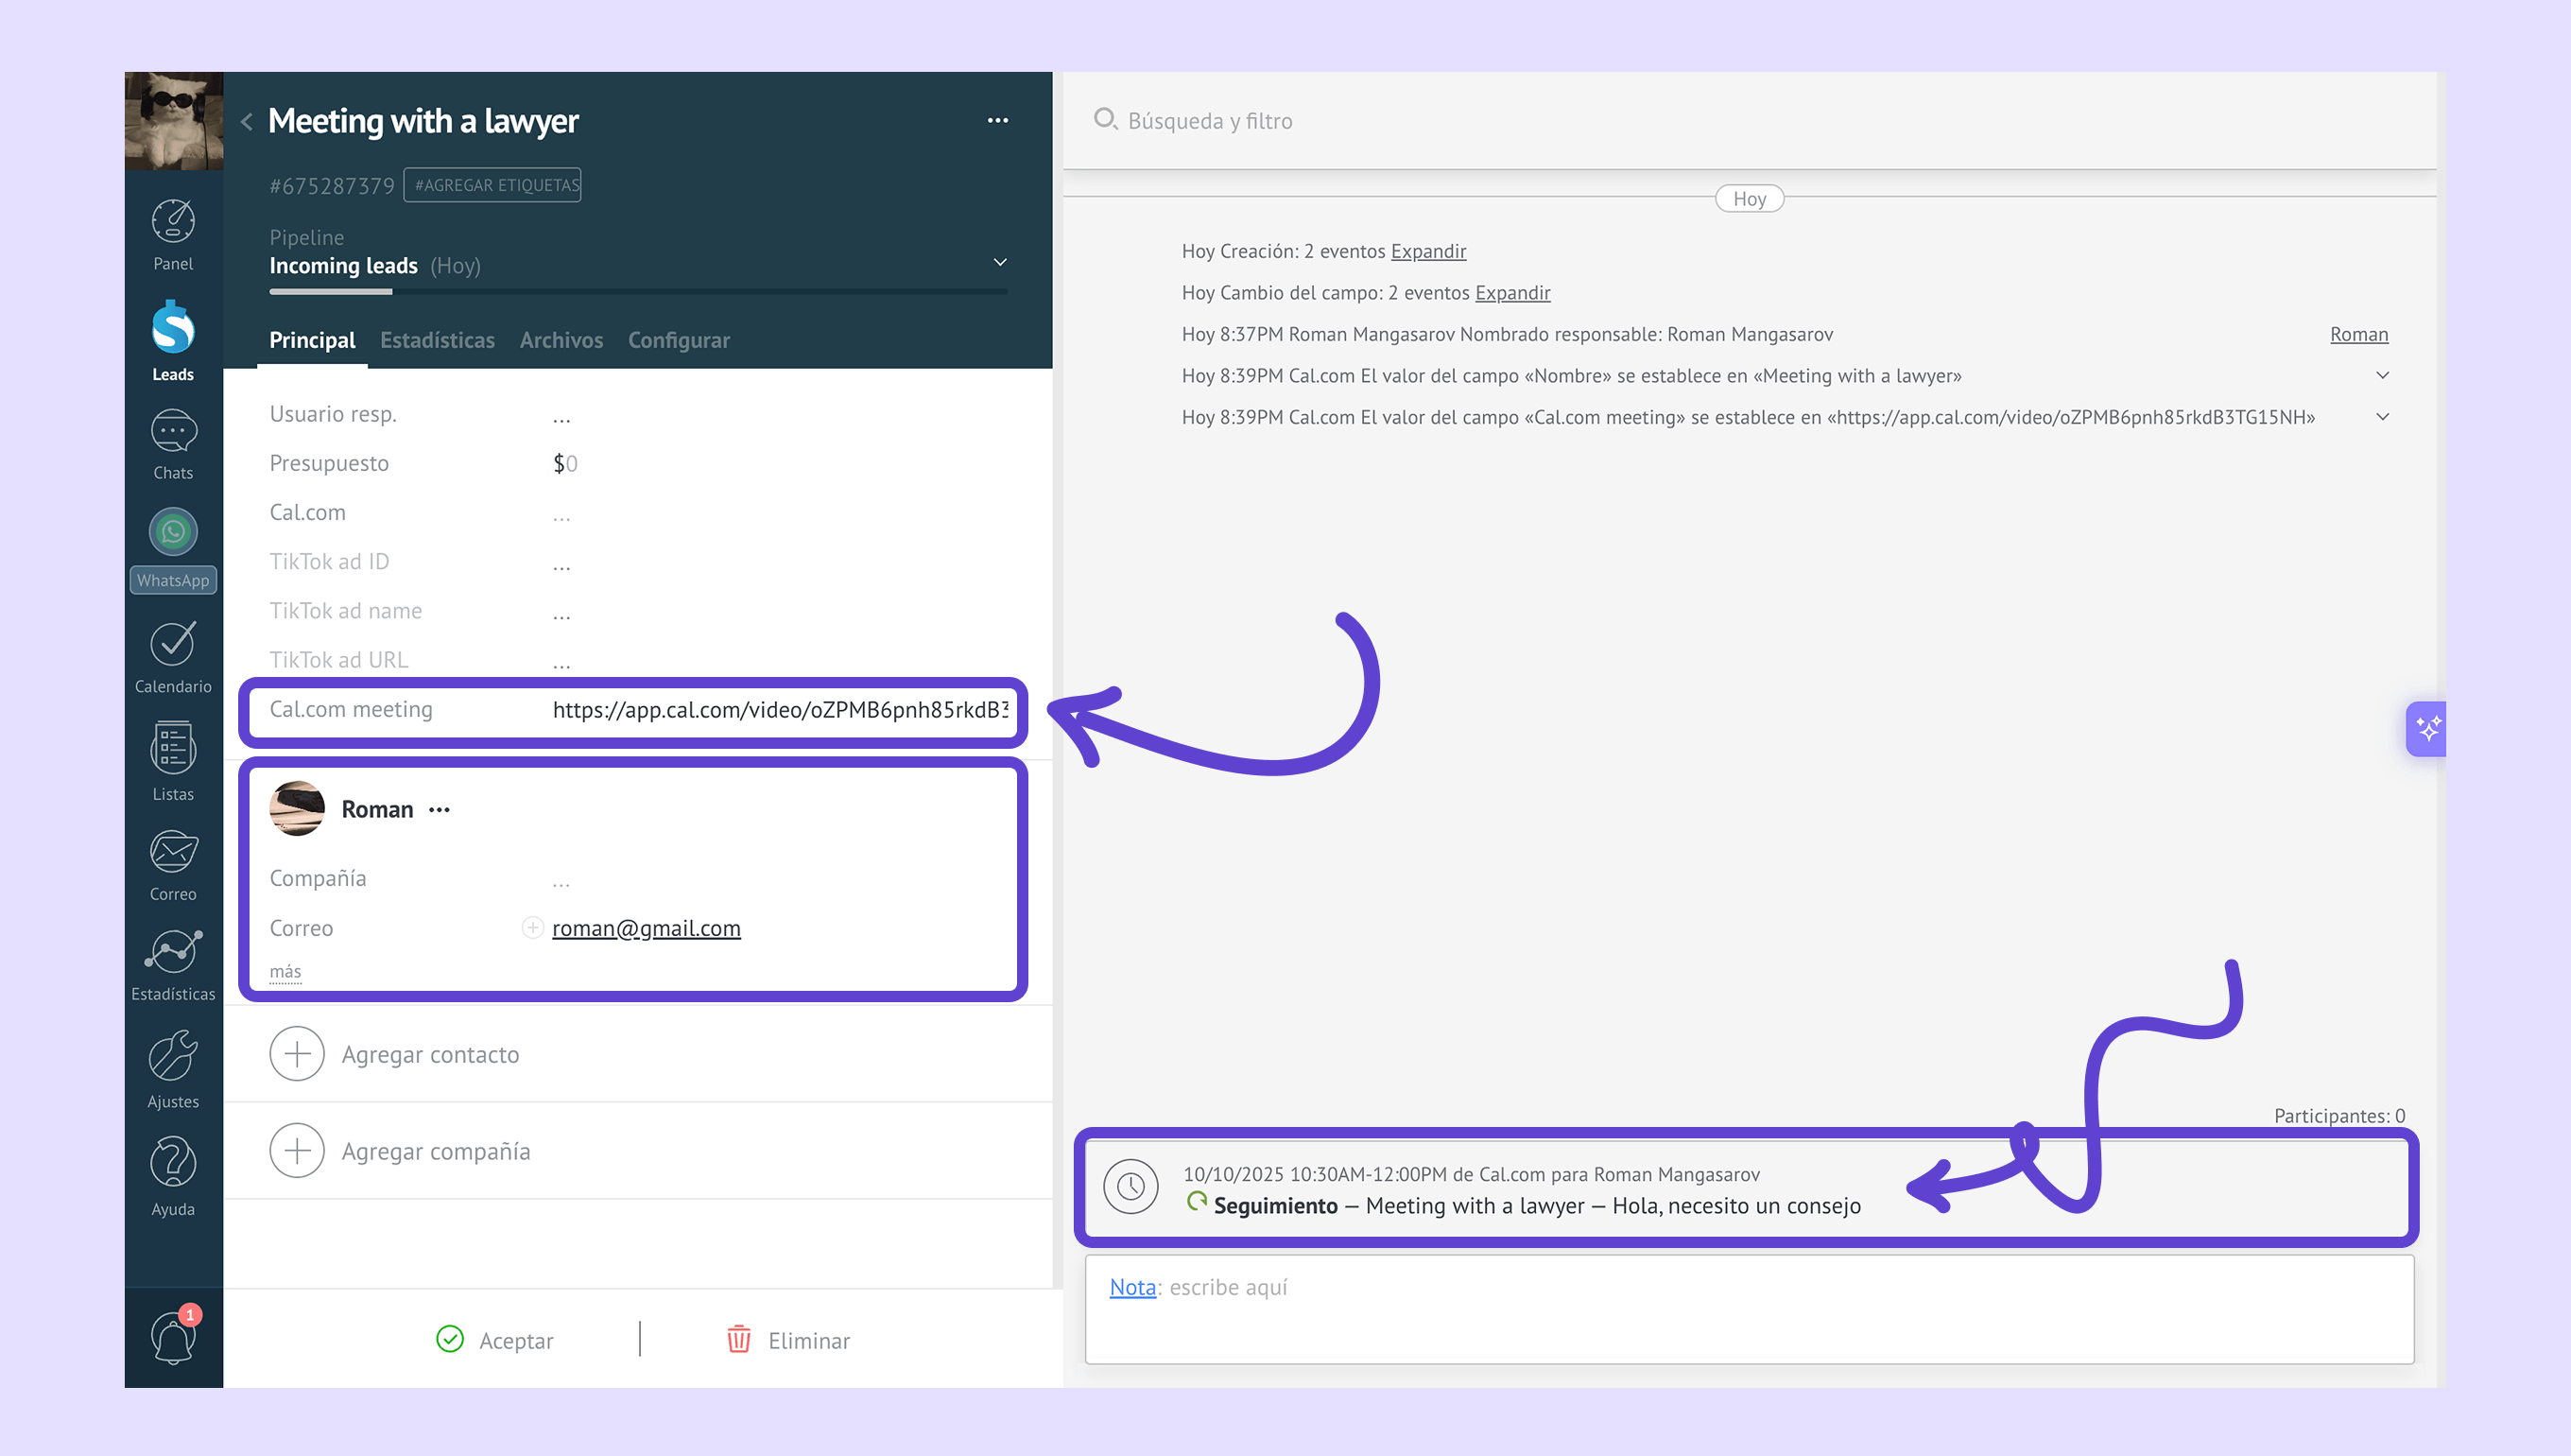The height and width of the screenshot is (1456, 2571).
Task: Expand the Cal.com meeting field event chevron
Action: pos(2382,417)
